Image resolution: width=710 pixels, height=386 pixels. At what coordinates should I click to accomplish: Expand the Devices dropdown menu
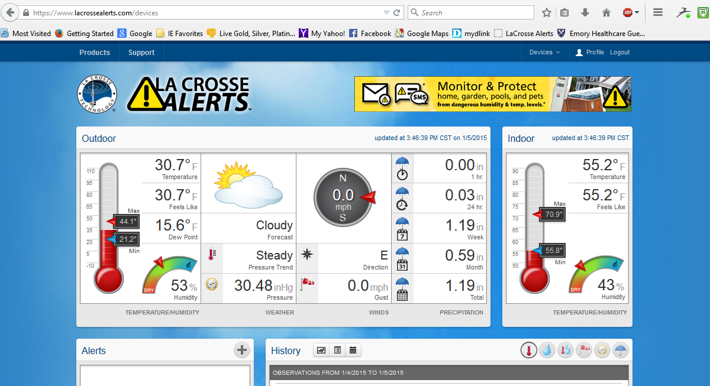pyautogui.click(x=544, y=53)
